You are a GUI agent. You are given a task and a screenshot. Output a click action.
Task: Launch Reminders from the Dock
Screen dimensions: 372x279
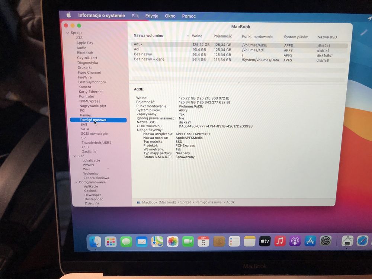click(234, 241)
